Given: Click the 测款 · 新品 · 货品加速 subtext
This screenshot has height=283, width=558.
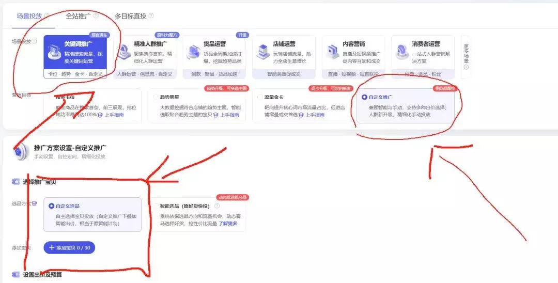Looking at the screenshot, I should [214, 74].
